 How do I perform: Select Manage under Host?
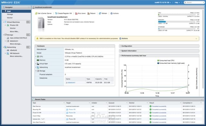[x=10, y=14]
